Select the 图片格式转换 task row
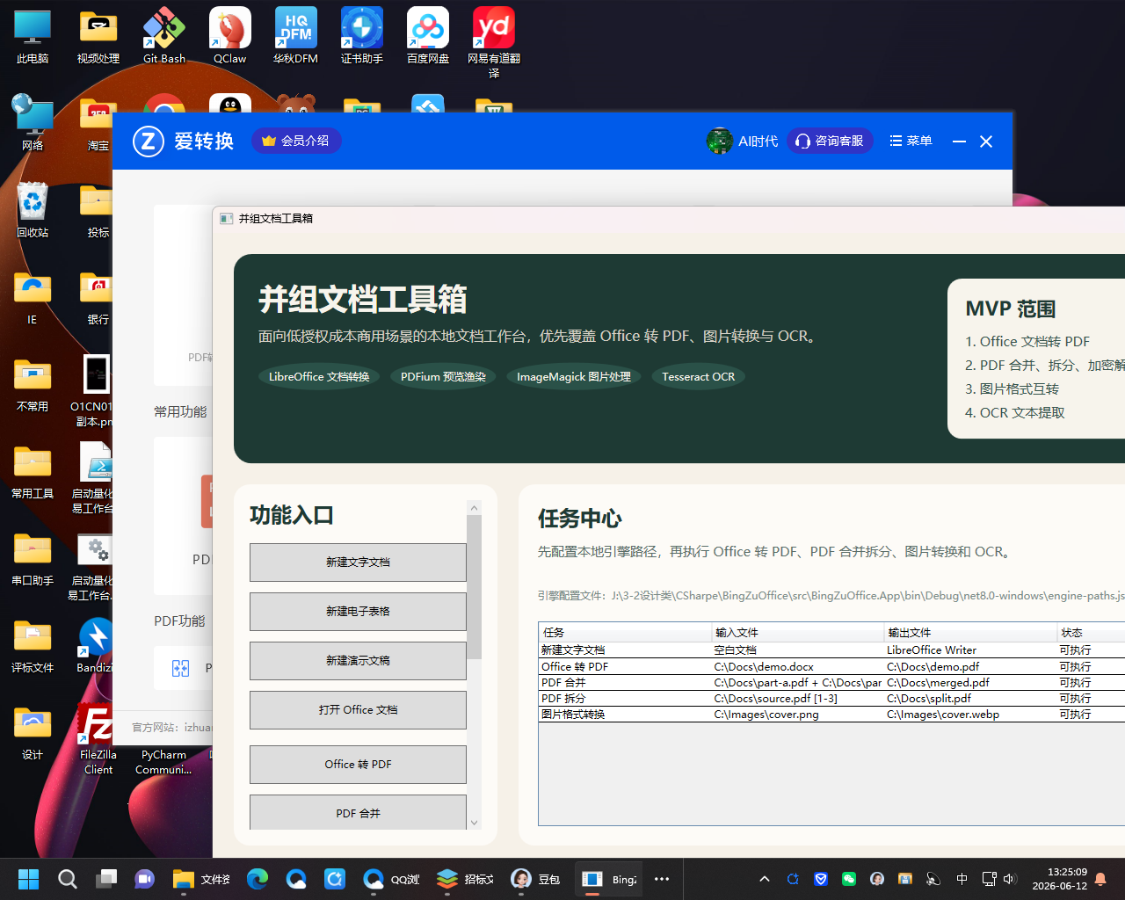 (831, 715)
